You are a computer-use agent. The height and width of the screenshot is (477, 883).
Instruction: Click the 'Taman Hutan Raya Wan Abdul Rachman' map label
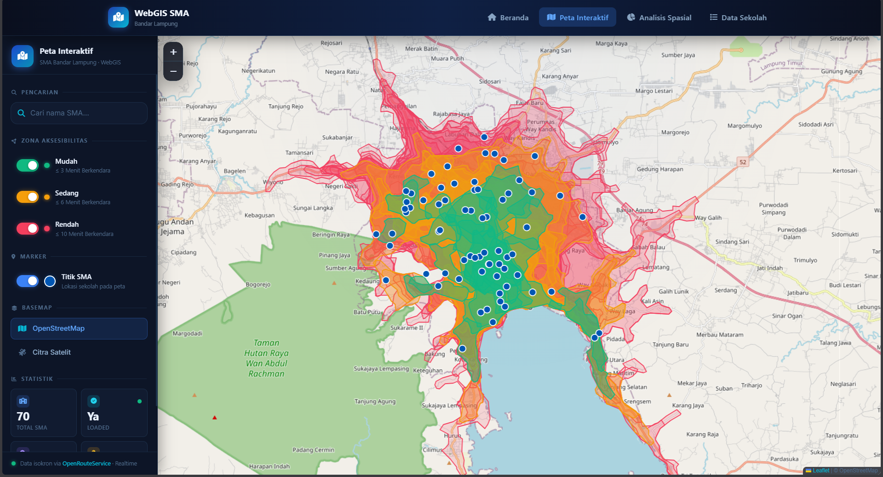tap(266, 358)
